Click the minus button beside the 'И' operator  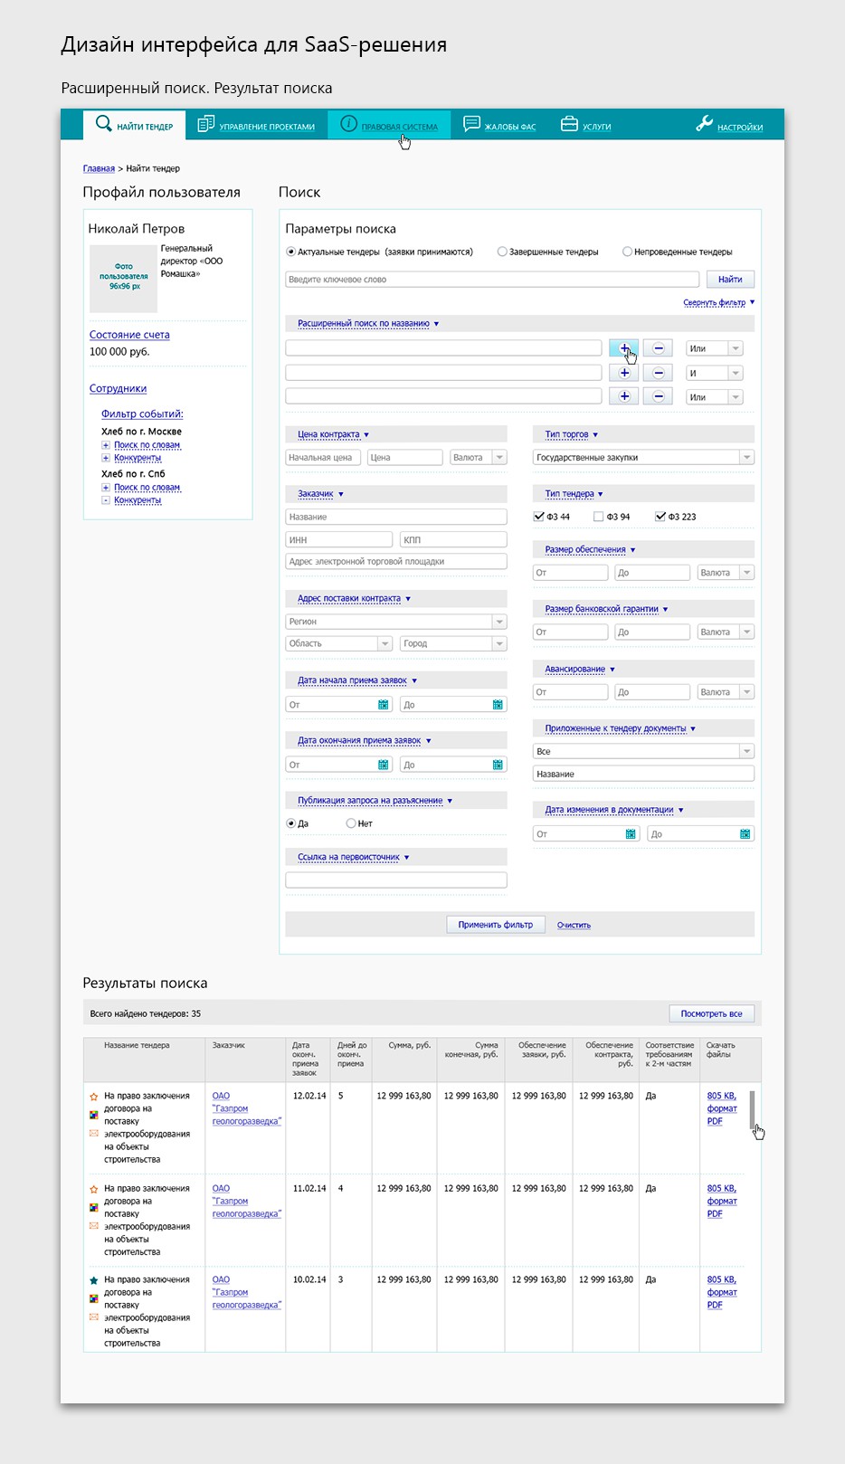(659, 373)
